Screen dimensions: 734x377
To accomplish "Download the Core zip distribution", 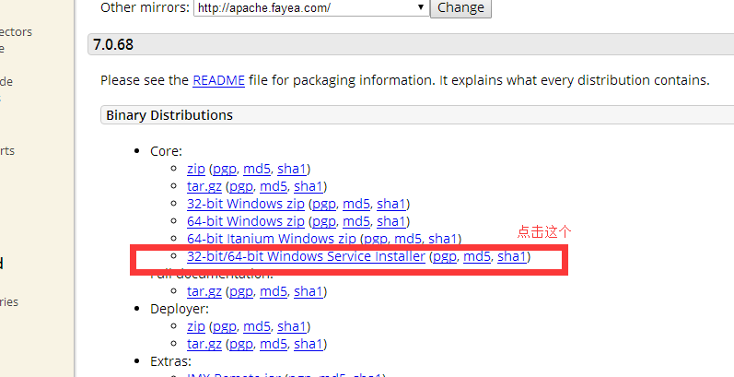I will [196, 169].
